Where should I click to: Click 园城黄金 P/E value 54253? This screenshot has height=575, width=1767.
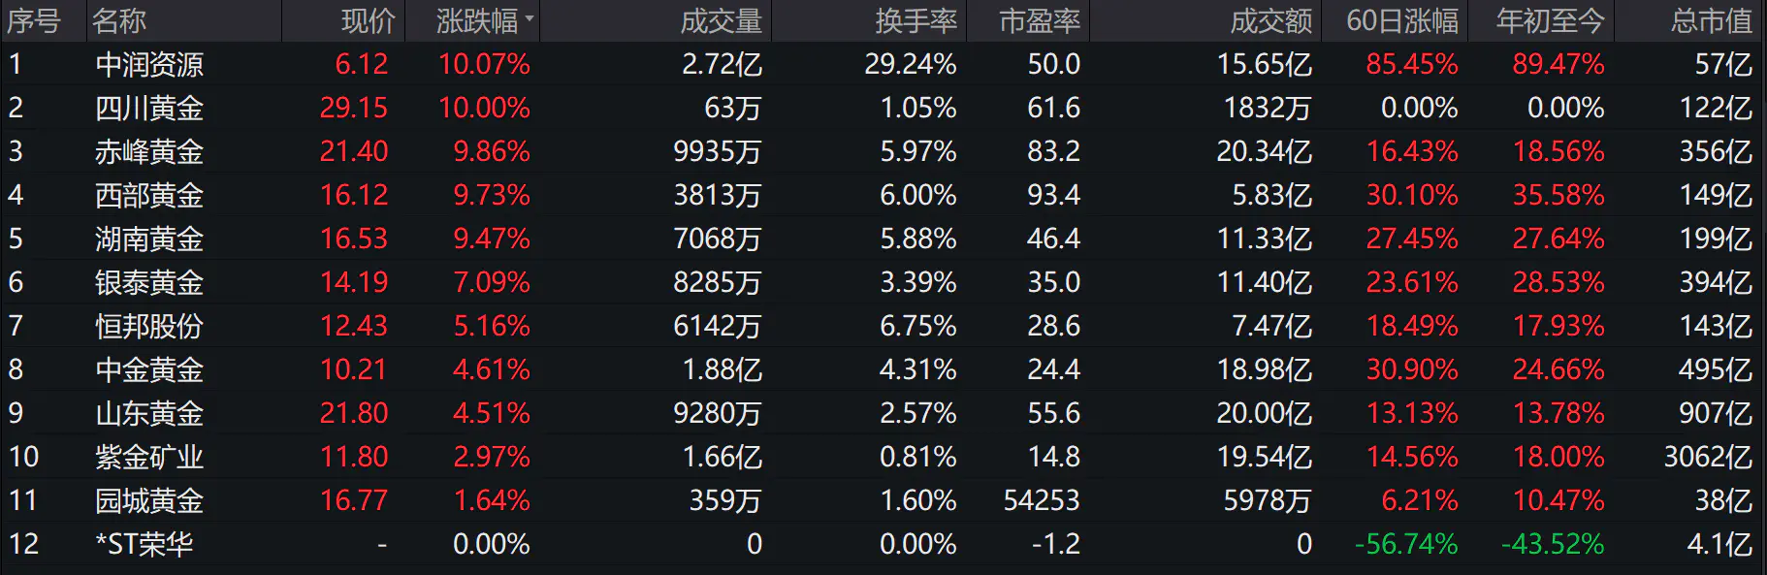[x=1042, y=501]
